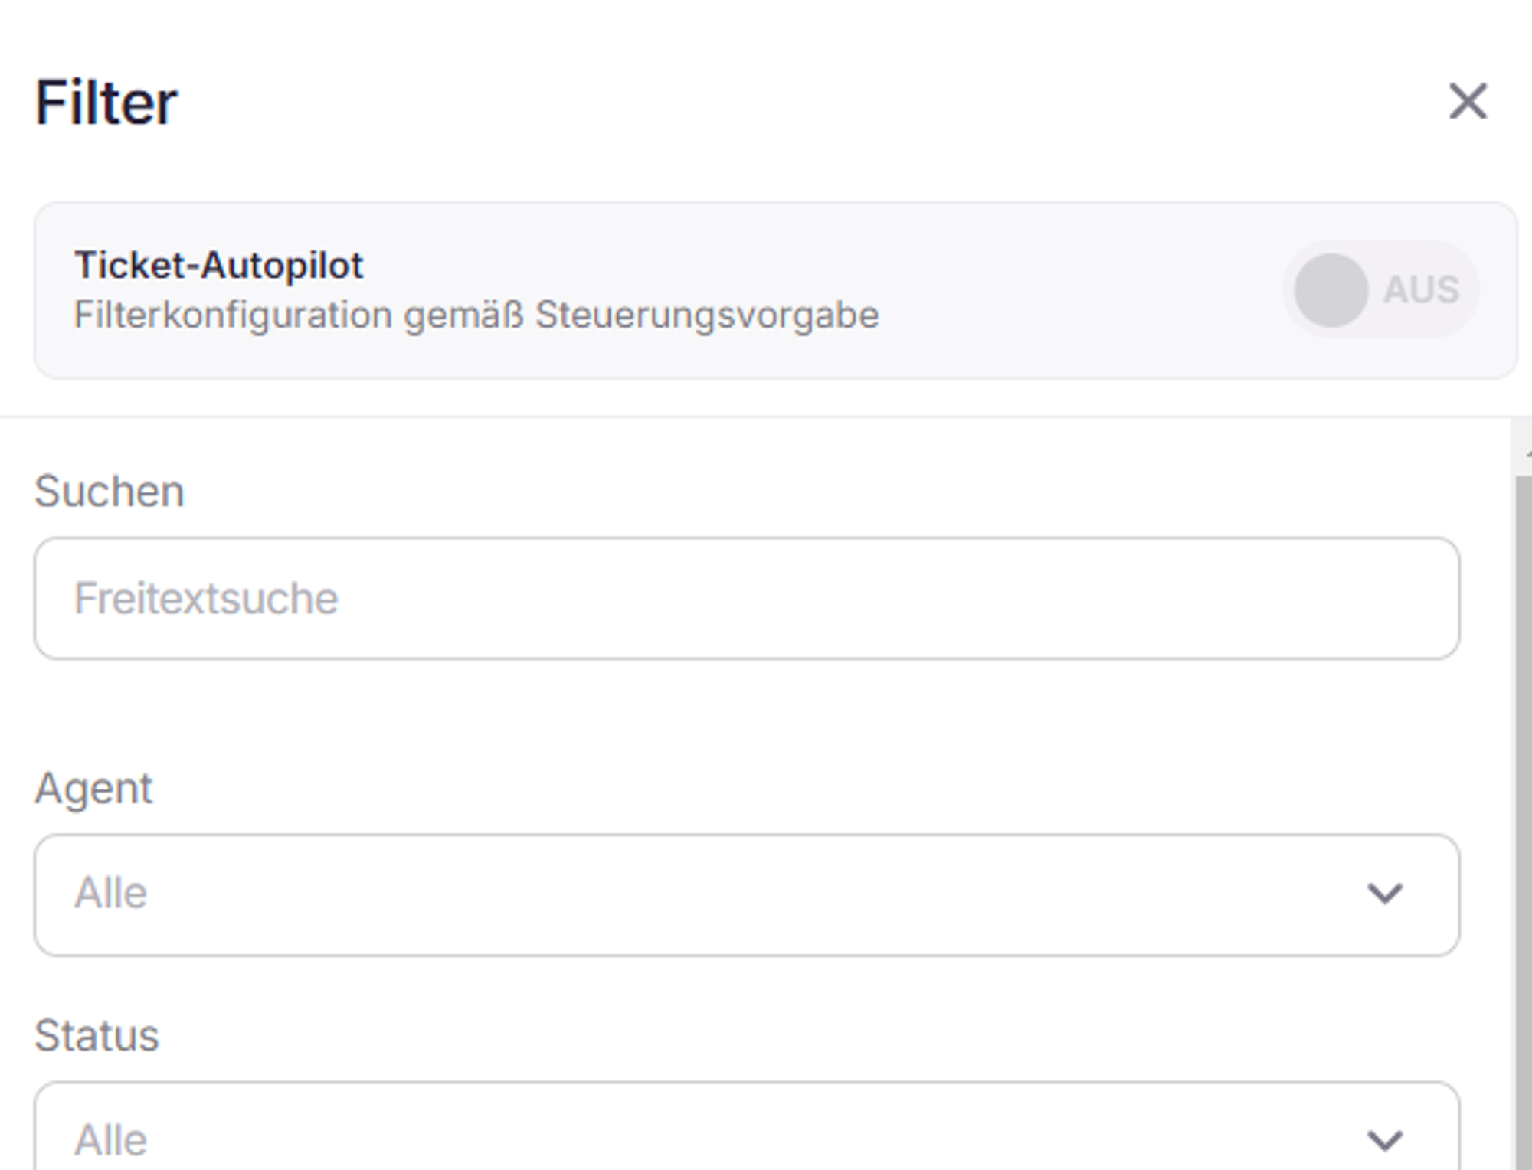1532x1170 pixels.
Task: Focus the Freitextsuche search field
Action: tap(747, 598)
